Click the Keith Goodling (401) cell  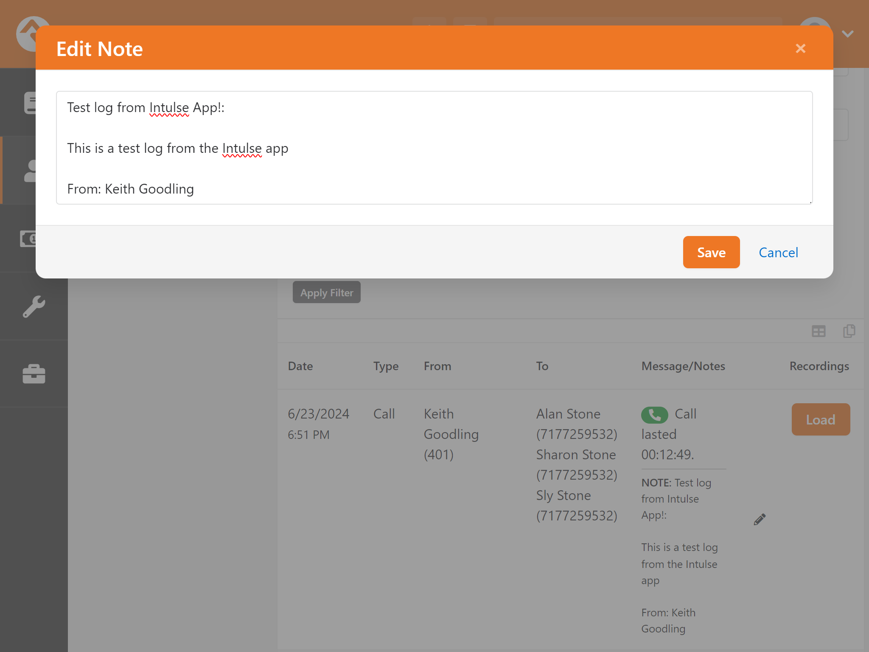(x=451, y=434)
